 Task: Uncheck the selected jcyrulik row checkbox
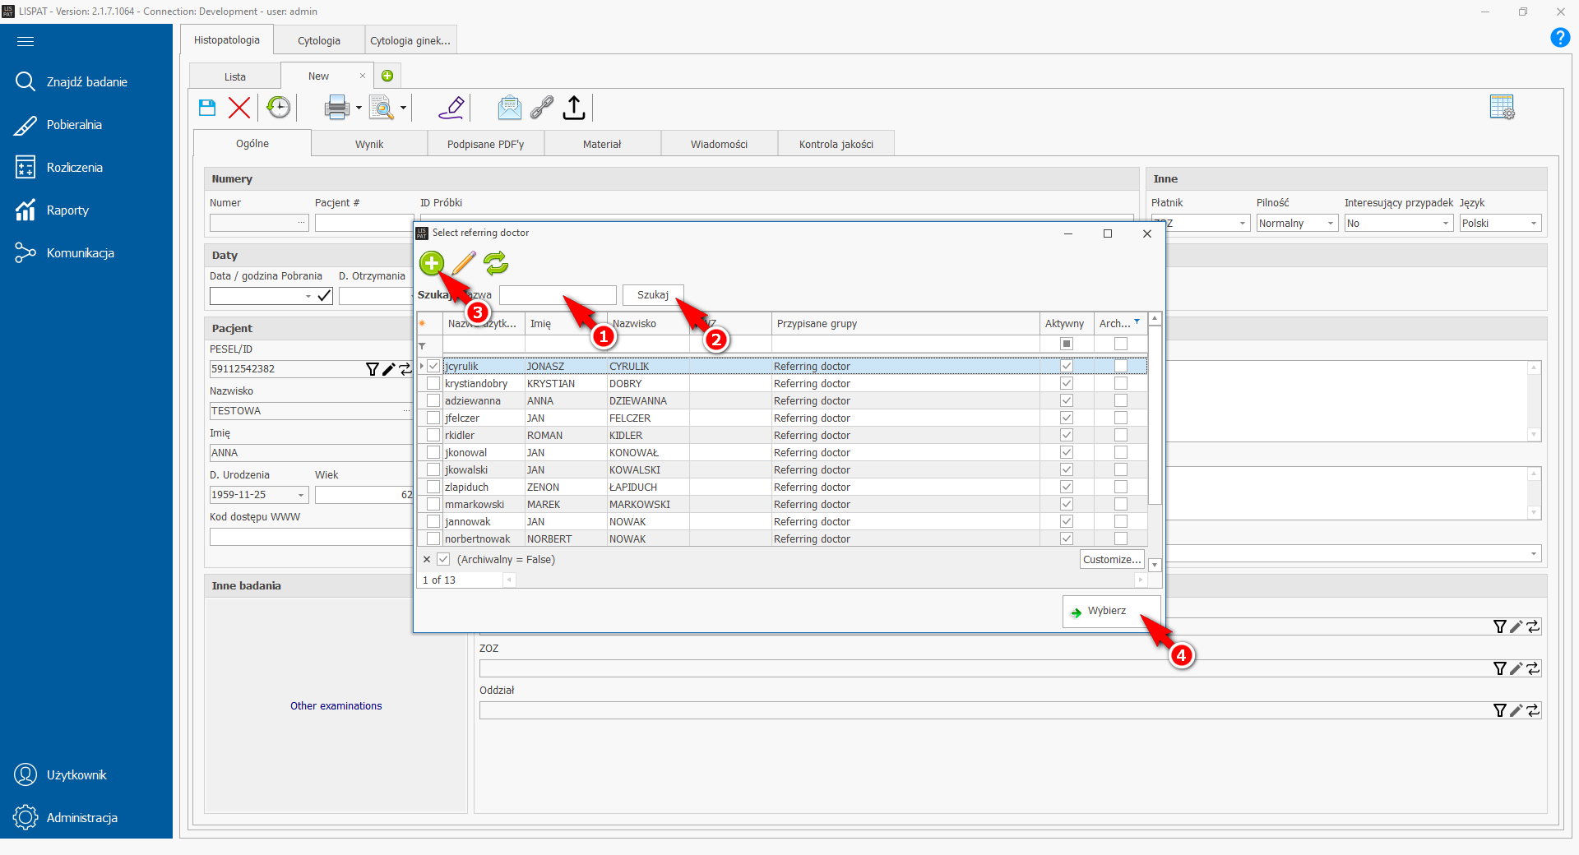coord(433,367)
